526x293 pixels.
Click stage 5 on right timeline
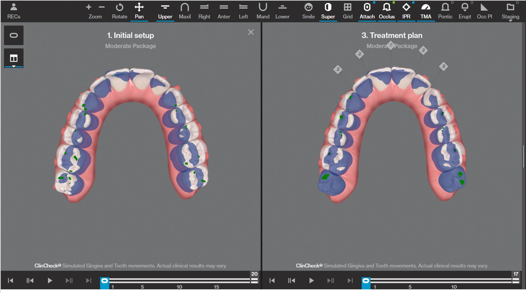pos(410,287)
